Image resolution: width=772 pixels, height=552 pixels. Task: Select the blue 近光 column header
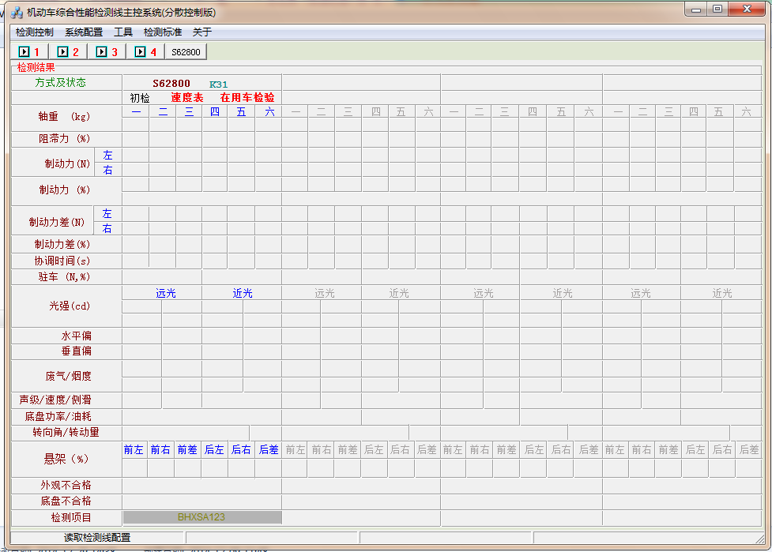click(243, 294)
